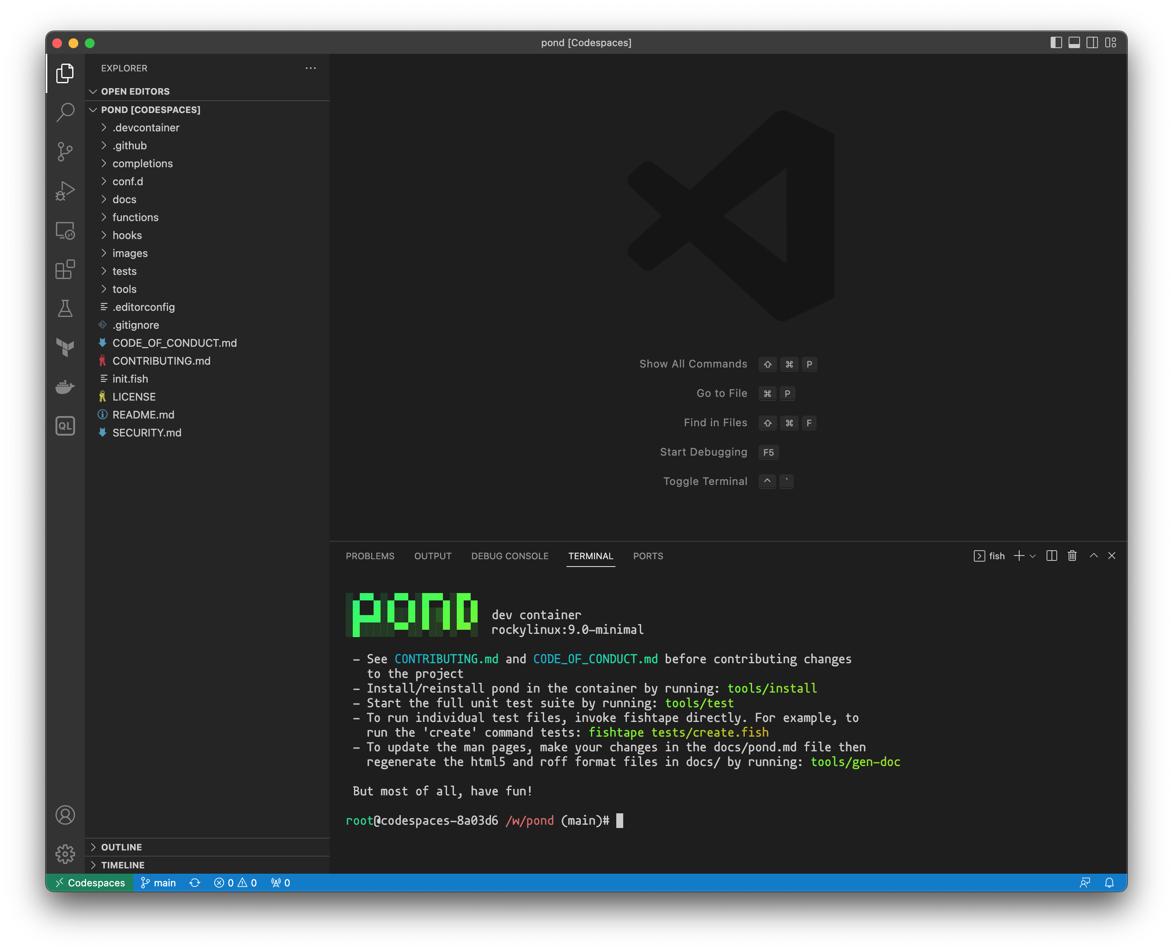Split the terminal pane
This screenshot has height=952, width=1173.
1051,556
